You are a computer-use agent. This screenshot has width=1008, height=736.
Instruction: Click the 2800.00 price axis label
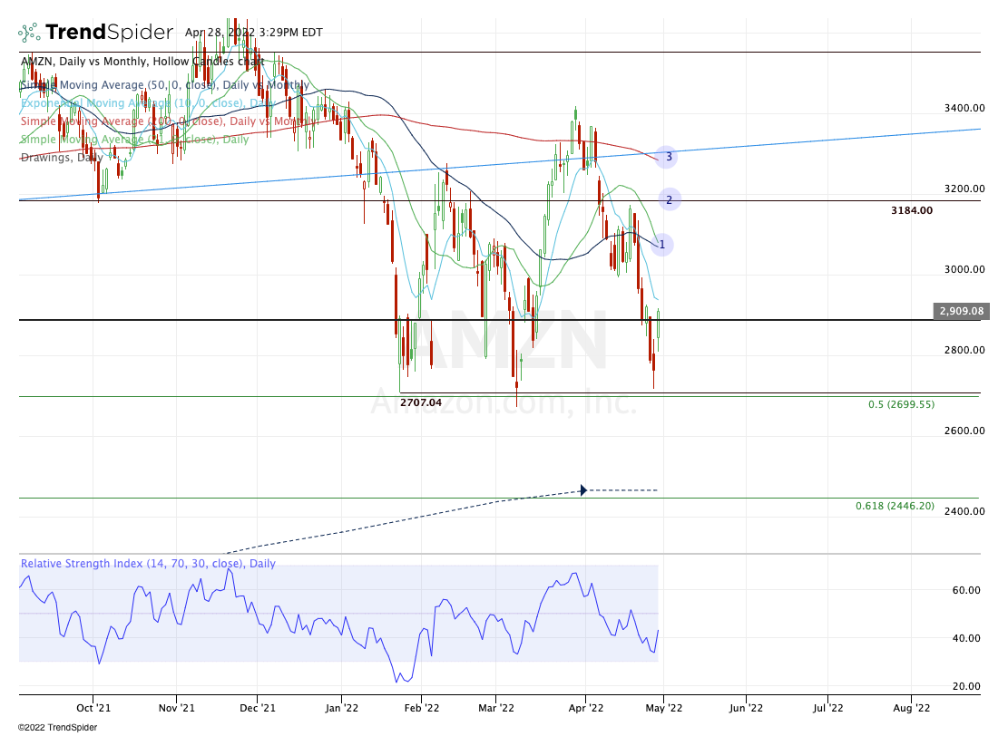click(x=964, y=350)
